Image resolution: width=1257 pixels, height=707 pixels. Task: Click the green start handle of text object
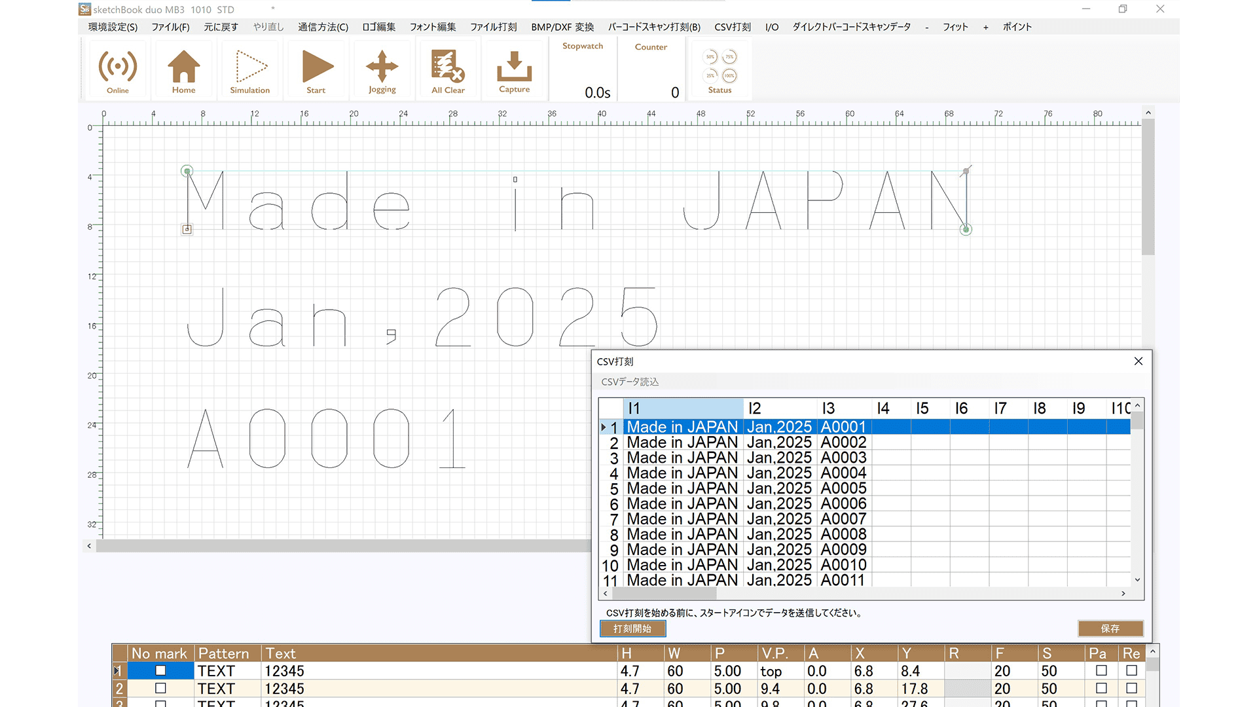(187, 171)
